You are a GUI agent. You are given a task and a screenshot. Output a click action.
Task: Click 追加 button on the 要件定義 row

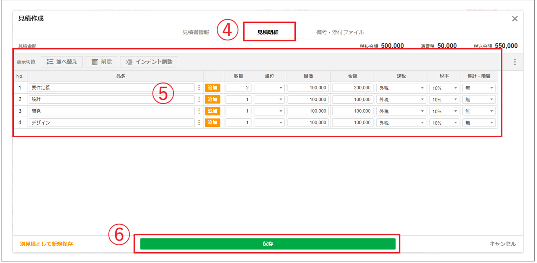[x=213, y=87]
